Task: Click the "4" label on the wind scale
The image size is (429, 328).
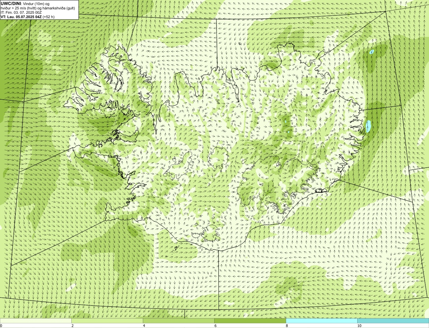Action: point(144,326)
